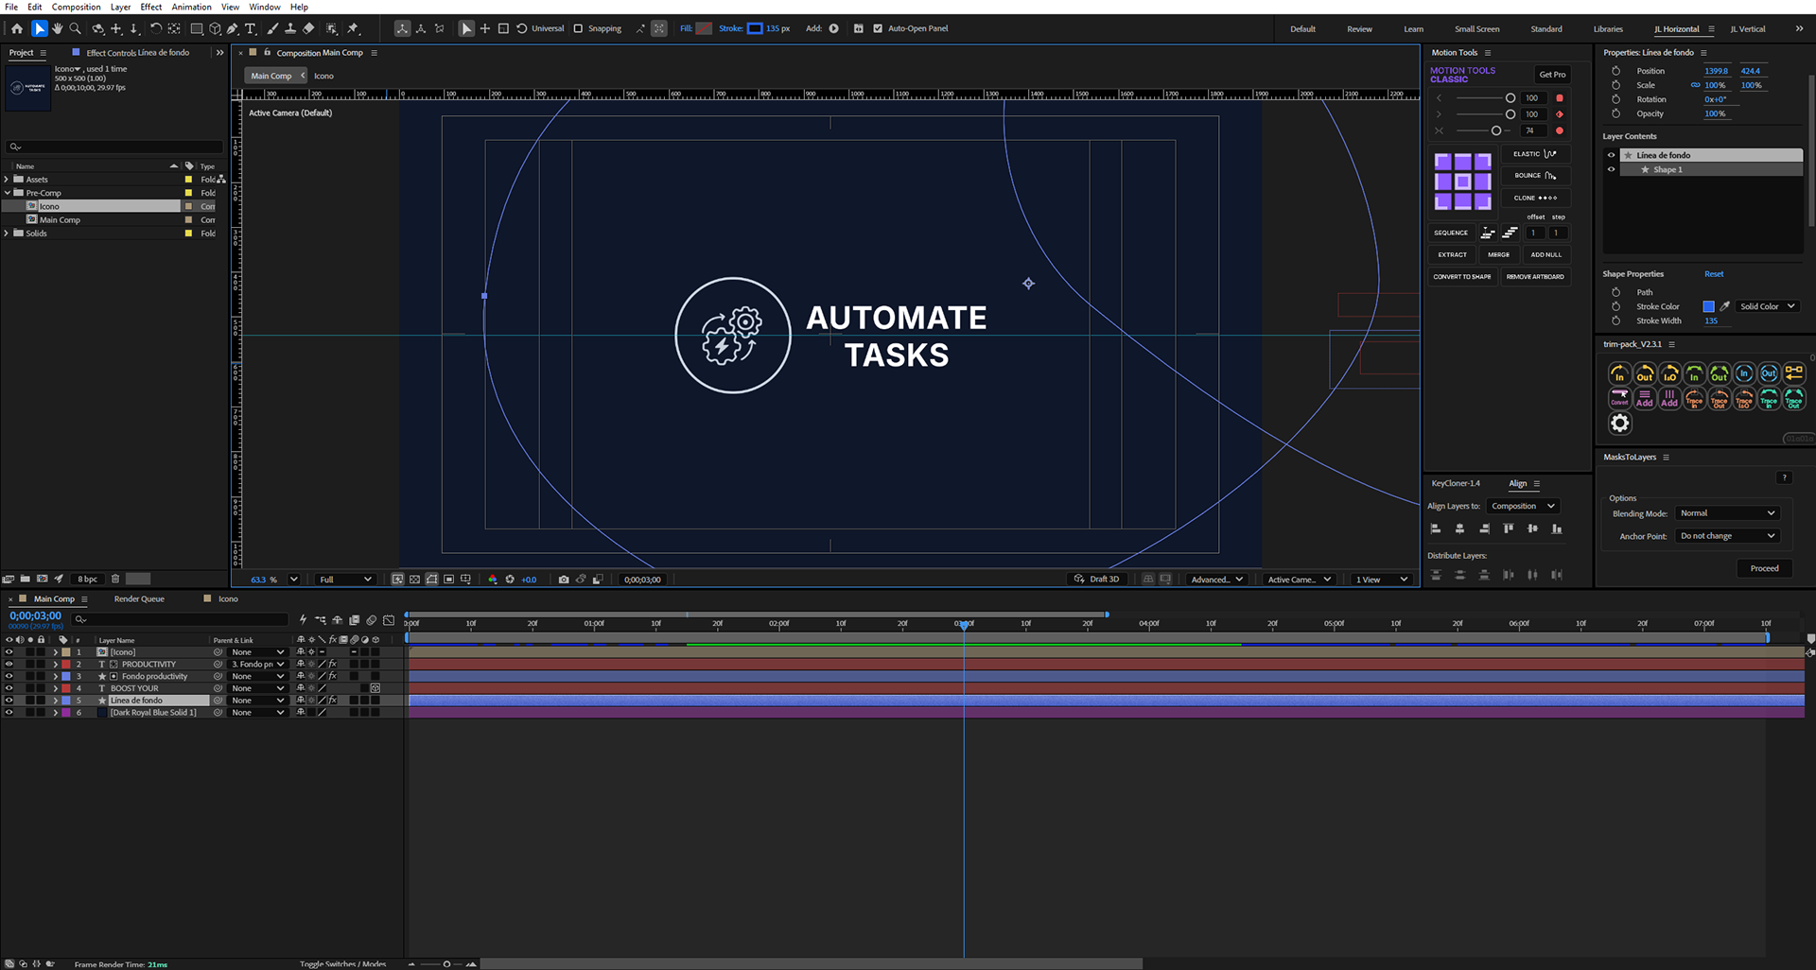The image size is (1816, 970).
Task: Open the File menu
Action: (11, 7)
